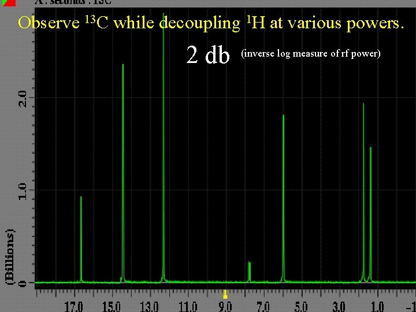Select the peak near 14.4

(x=123, y=173)
